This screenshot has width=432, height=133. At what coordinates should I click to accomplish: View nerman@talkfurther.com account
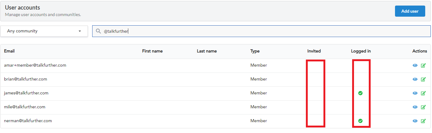point(415,121)
